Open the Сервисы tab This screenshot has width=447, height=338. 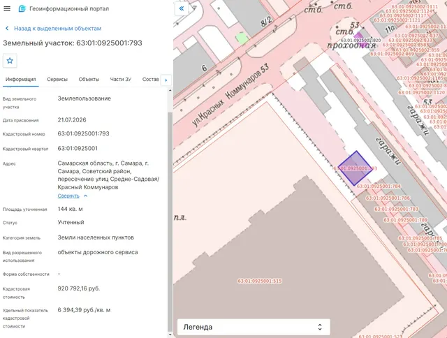coord(57,79)
